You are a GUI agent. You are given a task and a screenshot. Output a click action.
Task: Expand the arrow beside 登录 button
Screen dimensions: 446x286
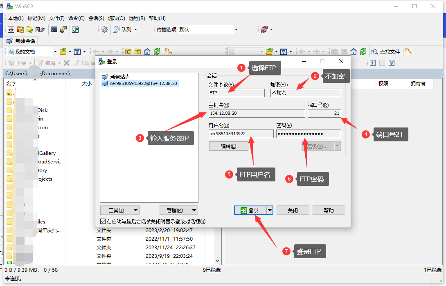click(270, 210)
